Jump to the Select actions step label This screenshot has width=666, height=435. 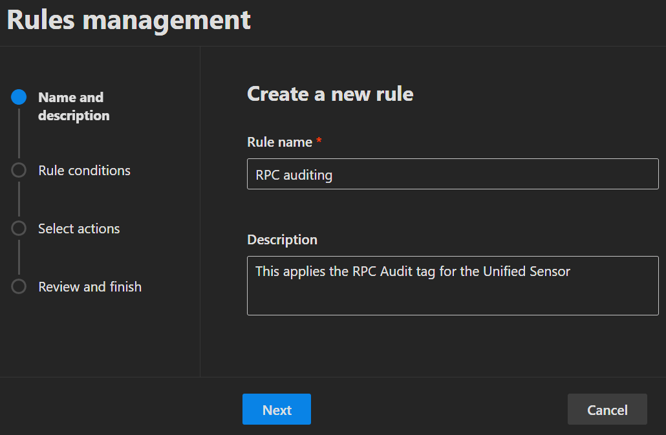click(79, 229)
